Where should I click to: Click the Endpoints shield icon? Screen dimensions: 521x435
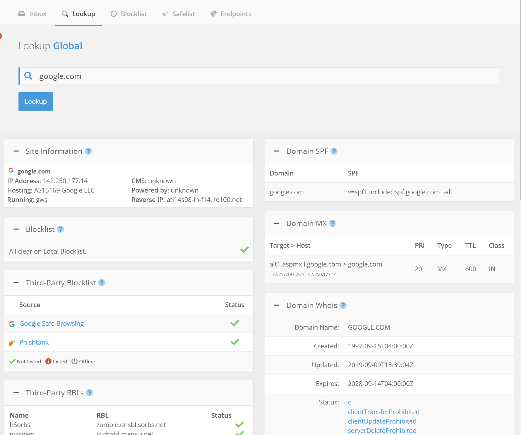coord(213,14)
